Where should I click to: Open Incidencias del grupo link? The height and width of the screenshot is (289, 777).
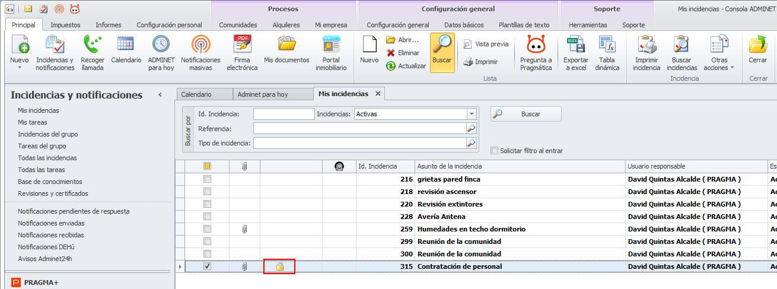[x=47, y=134]
